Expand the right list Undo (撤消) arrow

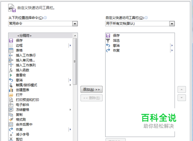tap(172, 45)
